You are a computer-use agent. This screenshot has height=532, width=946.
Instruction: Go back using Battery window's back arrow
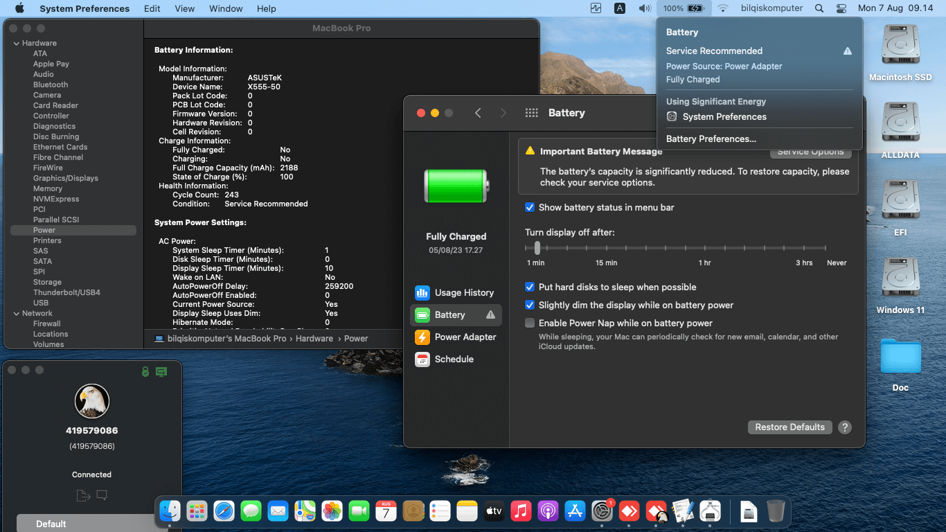[x=478, y=113]
